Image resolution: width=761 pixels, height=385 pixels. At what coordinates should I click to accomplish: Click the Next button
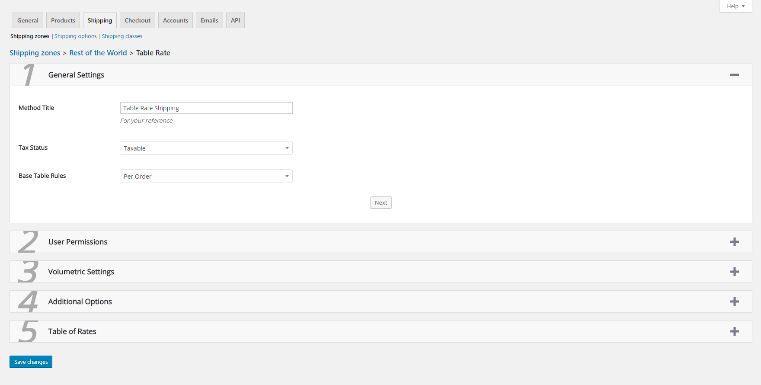(381, 202)
